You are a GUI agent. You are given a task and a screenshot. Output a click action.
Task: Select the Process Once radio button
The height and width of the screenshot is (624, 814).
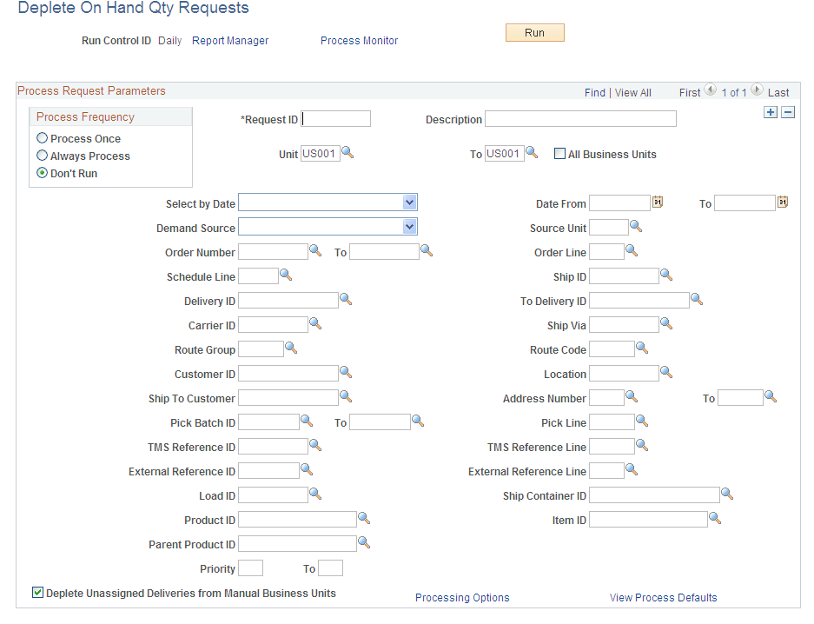(41, 138)
